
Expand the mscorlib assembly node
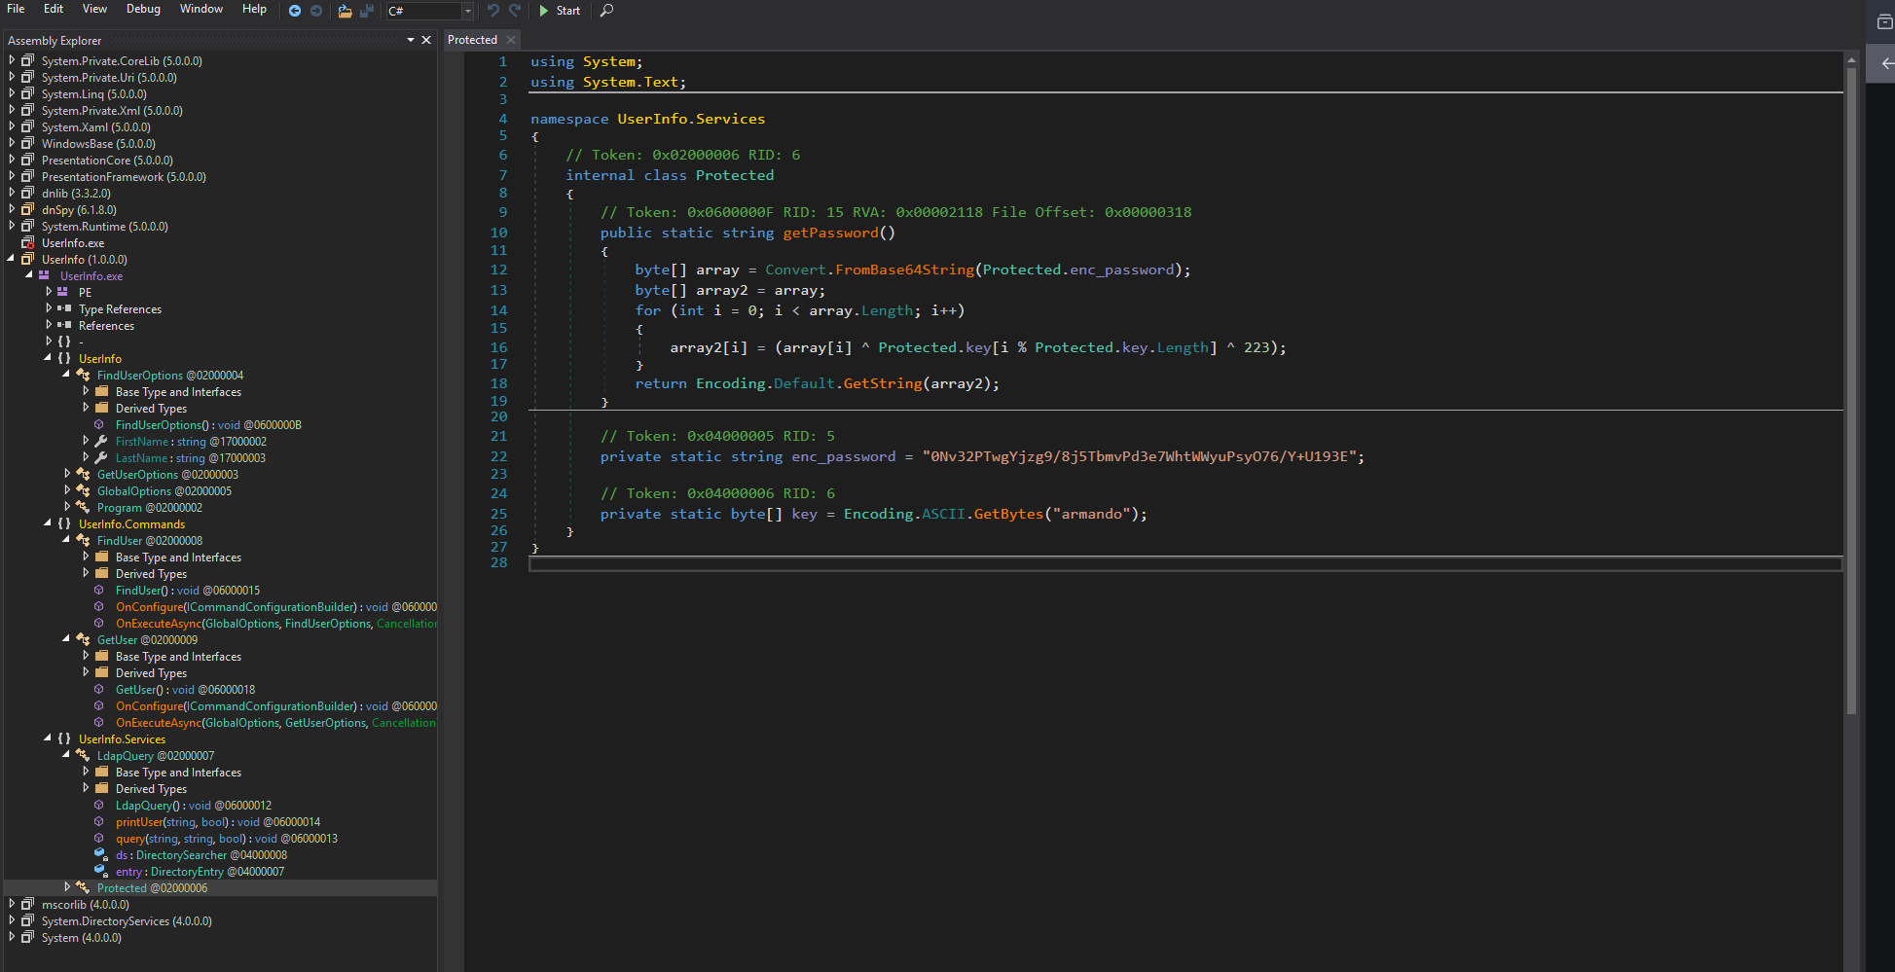[12, 904]
